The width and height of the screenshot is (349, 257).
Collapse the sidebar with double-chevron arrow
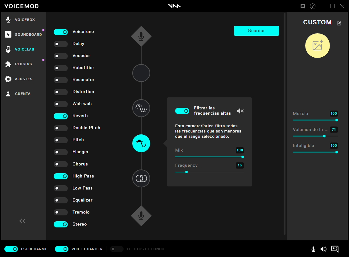coord(22,221)
